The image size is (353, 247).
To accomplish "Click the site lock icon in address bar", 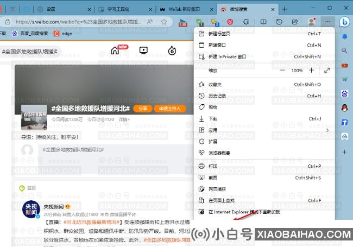I will pos(8,22).
